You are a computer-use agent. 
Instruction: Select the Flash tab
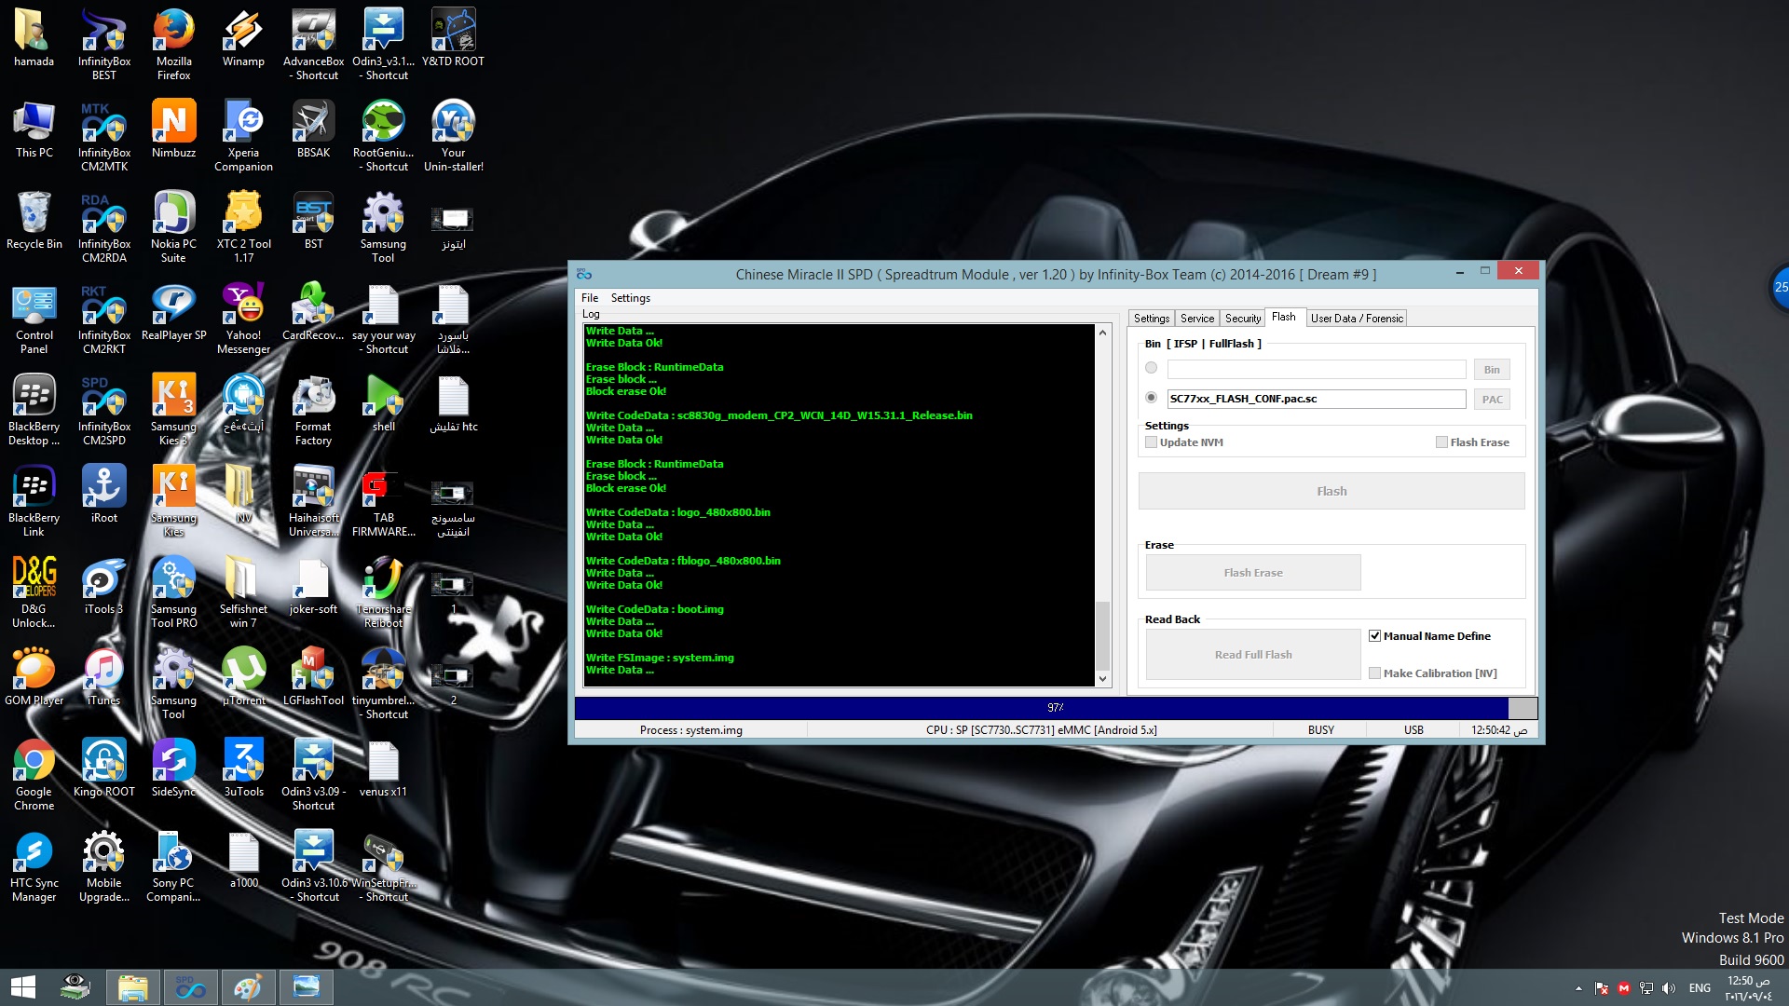pyautogui.click(x=1284, y=317)
